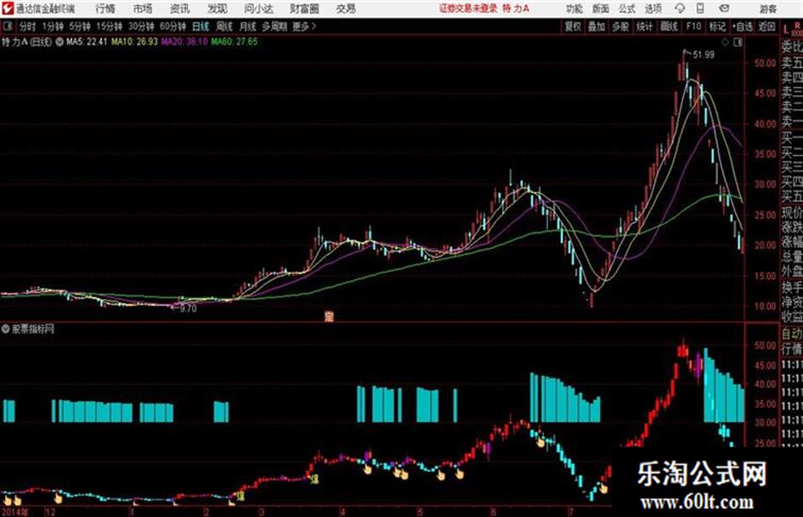The width and height of the screenshot is (803, 517).
Task: Open F10 company information
Action: (693, 26)
